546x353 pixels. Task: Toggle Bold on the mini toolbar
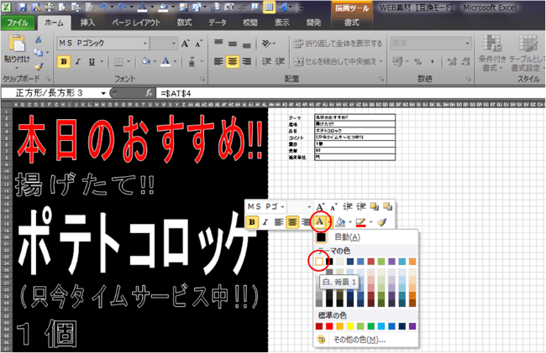tap(252, 221)
